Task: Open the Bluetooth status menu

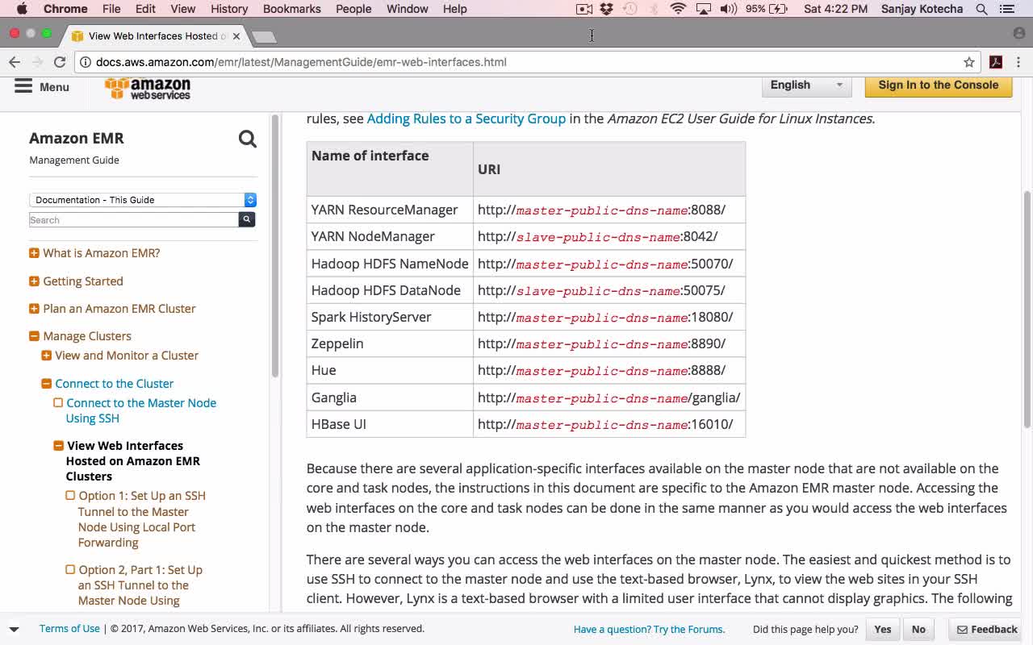Action: [x=654, y=9]
